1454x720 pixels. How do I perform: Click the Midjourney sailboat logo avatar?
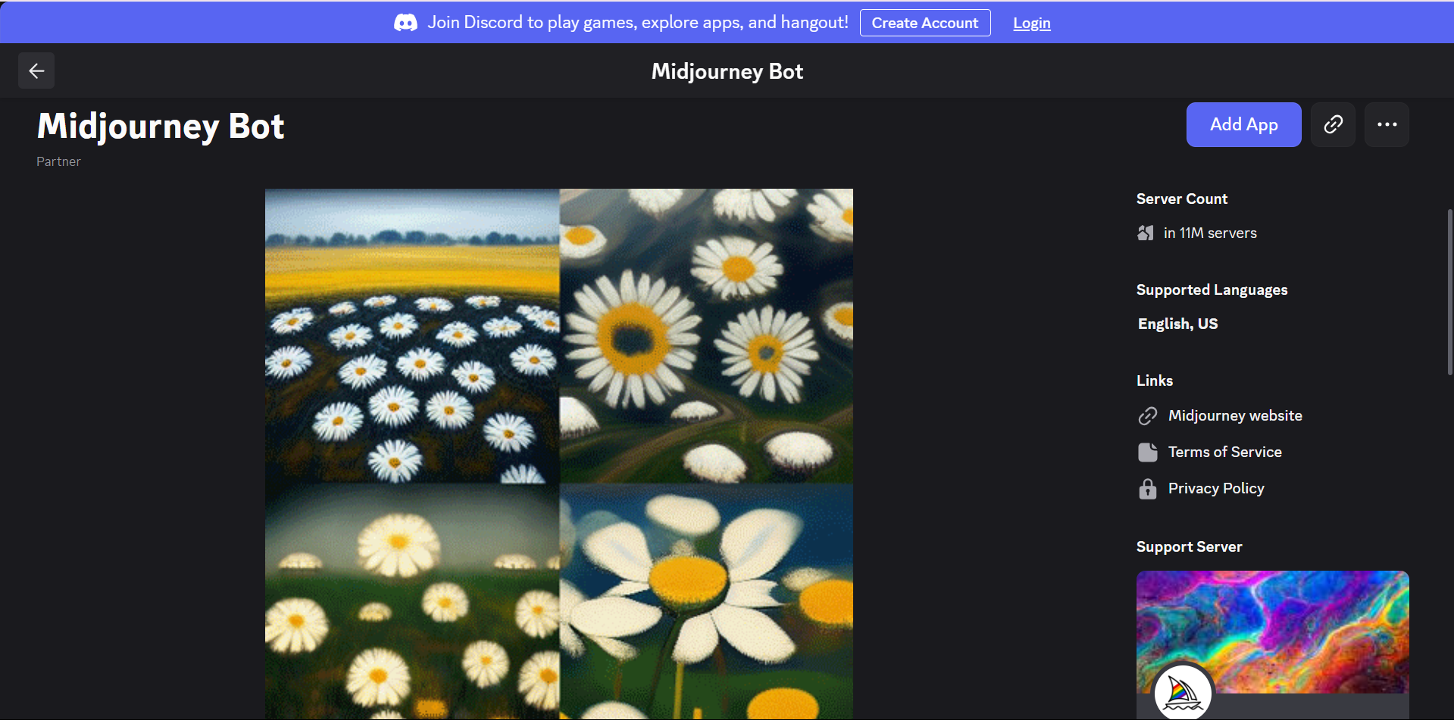click(1184, 690)
